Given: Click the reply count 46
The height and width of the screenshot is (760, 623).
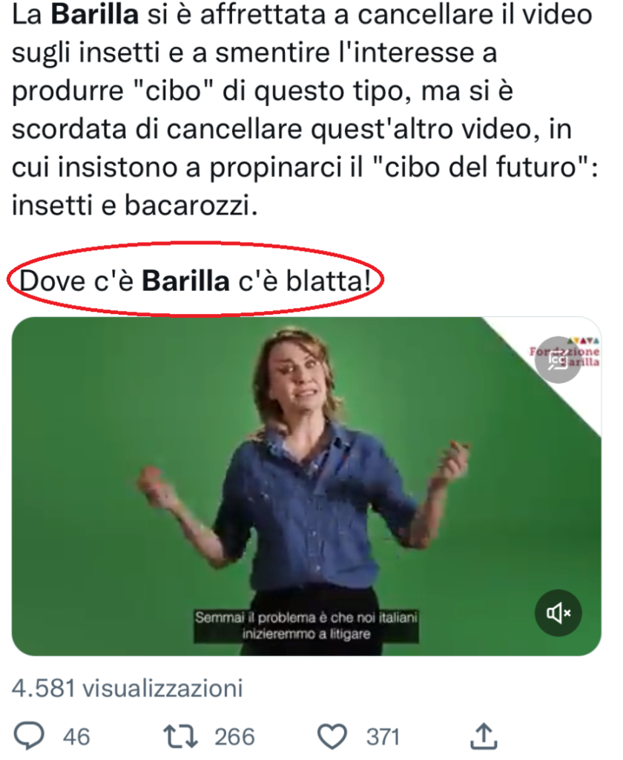Looking at the screenshot, I should pos(76,736).
